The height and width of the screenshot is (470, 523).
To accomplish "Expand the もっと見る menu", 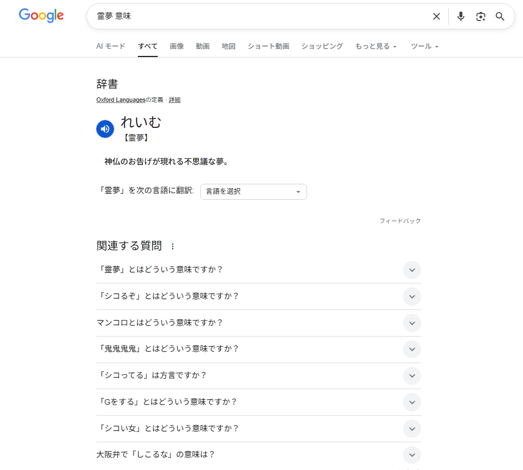I will click(x=376, y=47).
